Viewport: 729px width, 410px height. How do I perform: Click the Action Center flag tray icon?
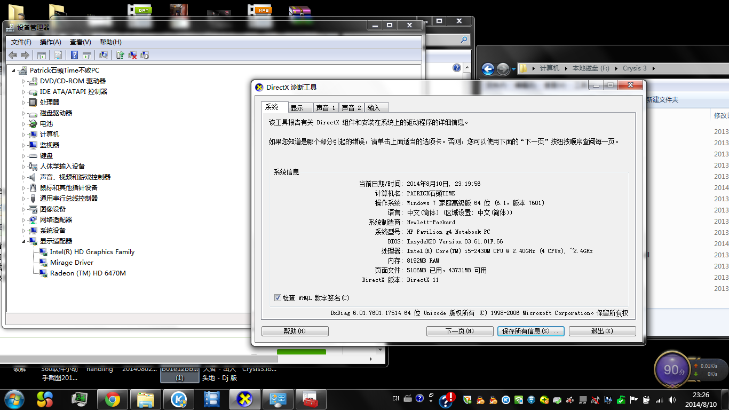(x=634, y=399)
